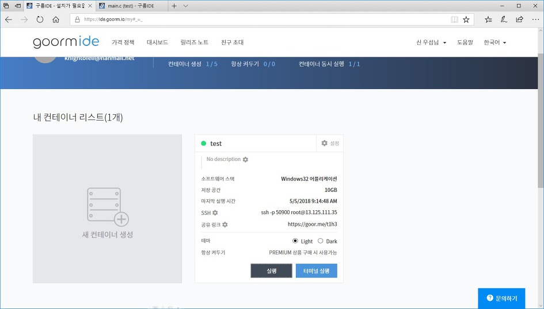Open 친구 초대 menu item

(x=232, y=43)
